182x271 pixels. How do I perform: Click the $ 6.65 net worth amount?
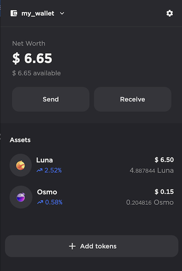click(x=32, y=58)
